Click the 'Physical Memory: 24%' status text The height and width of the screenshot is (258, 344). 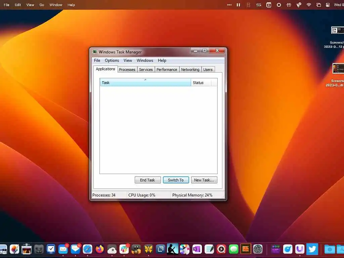coord(192,195)
